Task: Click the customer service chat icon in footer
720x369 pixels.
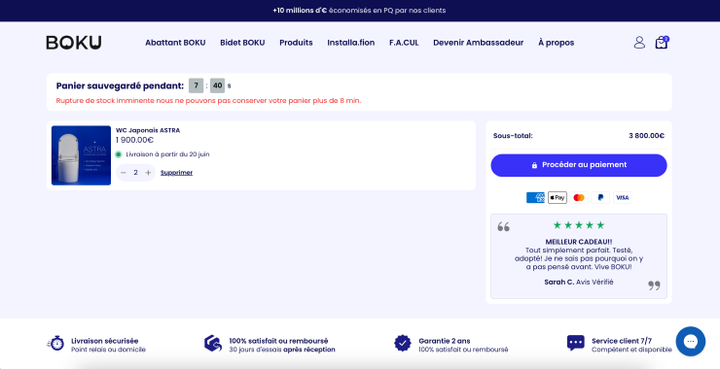Action: tap(575, 343)
